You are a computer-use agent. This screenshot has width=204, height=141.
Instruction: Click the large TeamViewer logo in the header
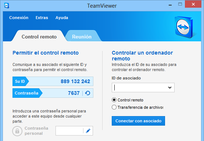tap(183, 27)
